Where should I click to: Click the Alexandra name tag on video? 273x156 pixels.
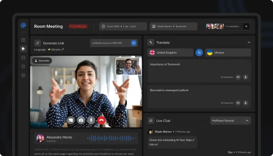pos(42,61)
